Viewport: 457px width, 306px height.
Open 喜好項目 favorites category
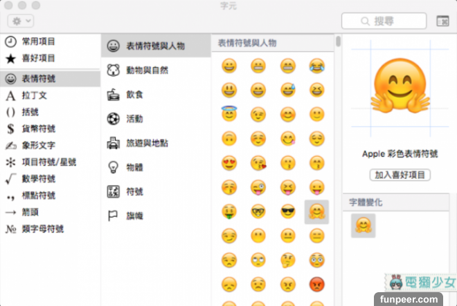tap(39, 59)
